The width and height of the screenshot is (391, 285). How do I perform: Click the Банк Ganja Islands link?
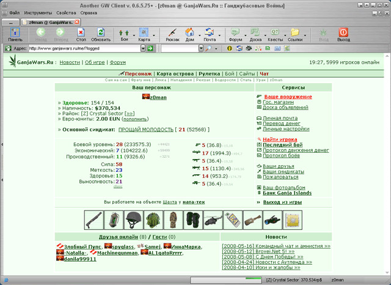click(287, 193)
